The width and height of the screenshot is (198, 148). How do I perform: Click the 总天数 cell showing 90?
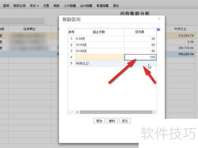pos(140,51)
